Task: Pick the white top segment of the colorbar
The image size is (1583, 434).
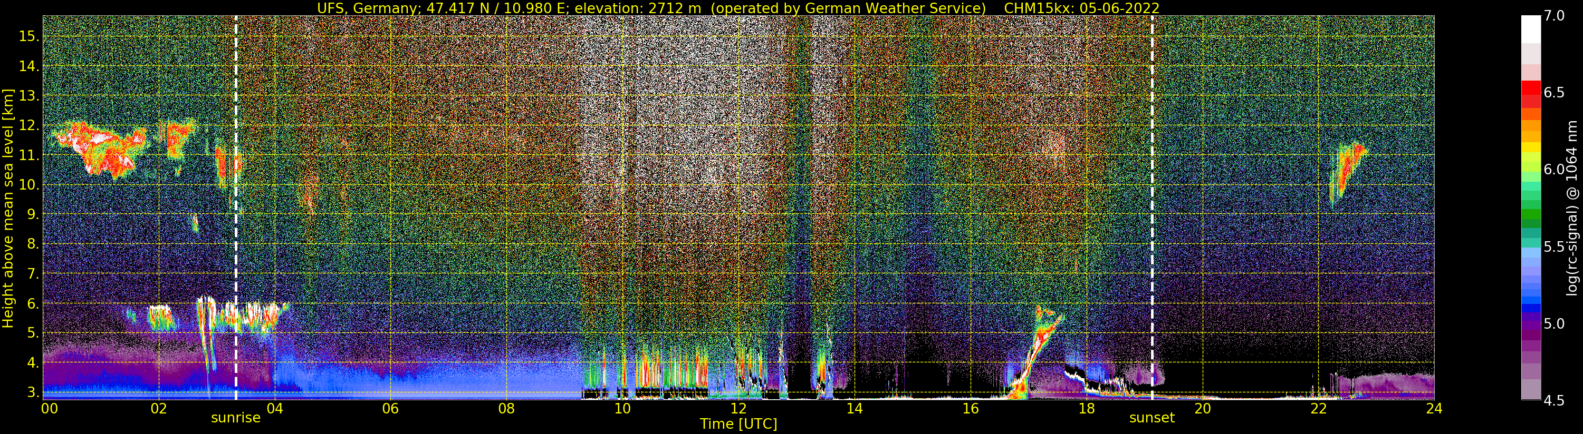Action: [x=1531, y=29]
